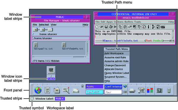Choose Add Workspace in Trusted Path Menu
The width and height of the screenshot is (178, 110).
tap(117, 53)
